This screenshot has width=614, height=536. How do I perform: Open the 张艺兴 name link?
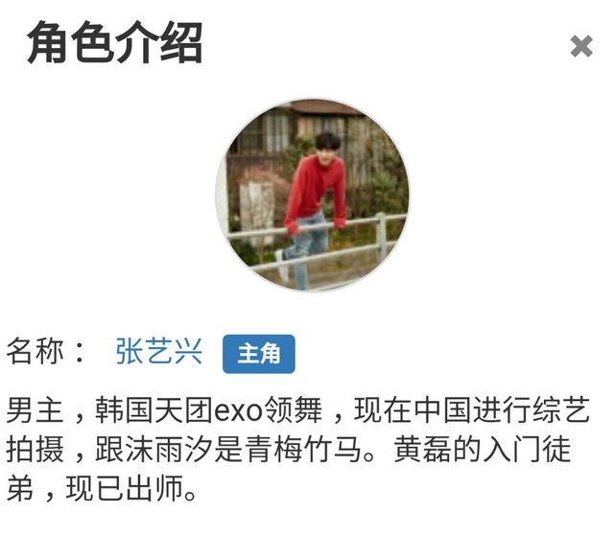point(158,352)
